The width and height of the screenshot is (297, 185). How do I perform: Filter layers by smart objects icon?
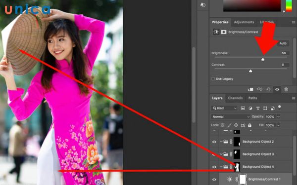273,108
